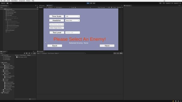Select EventSystem in Hierarchy
182x102 pixels.
[11, 30]
